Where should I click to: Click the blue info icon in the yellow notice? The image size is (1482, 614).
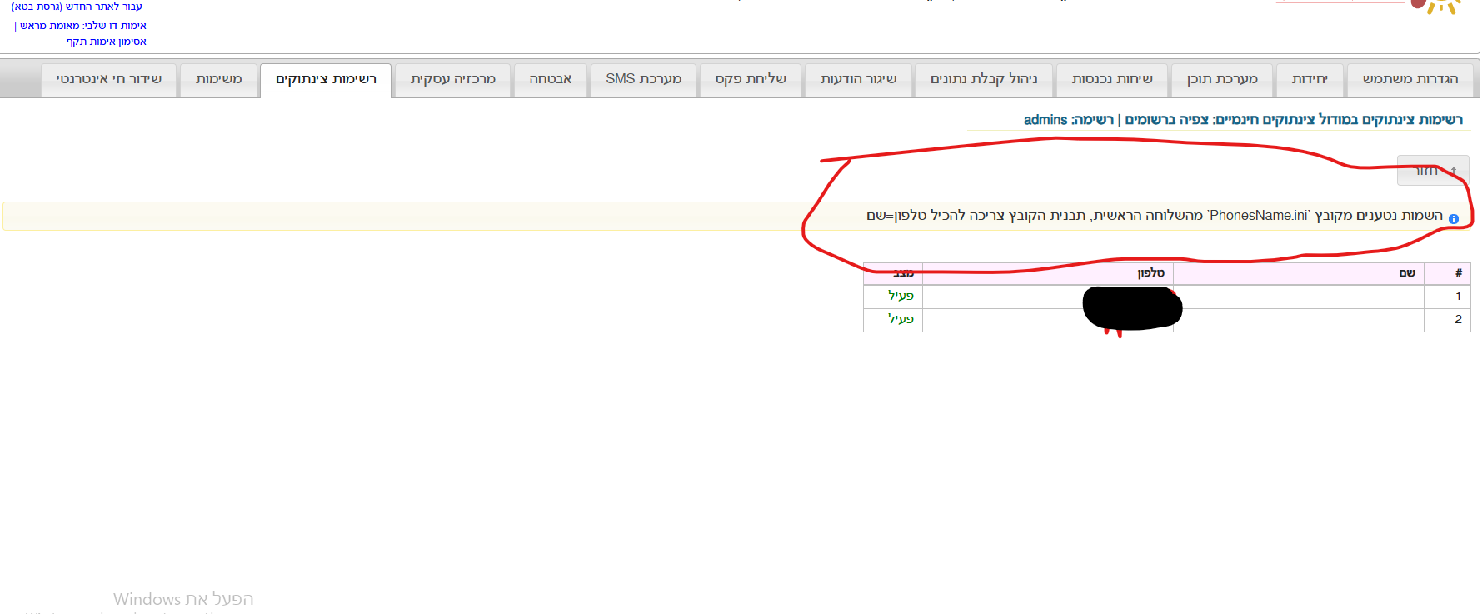pos(1453,219)
